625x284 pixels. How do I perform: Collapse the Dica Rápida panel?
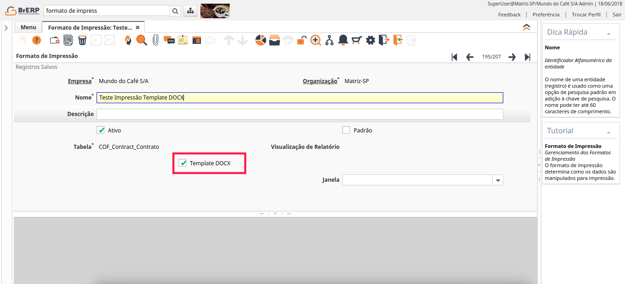click(609, 33)
